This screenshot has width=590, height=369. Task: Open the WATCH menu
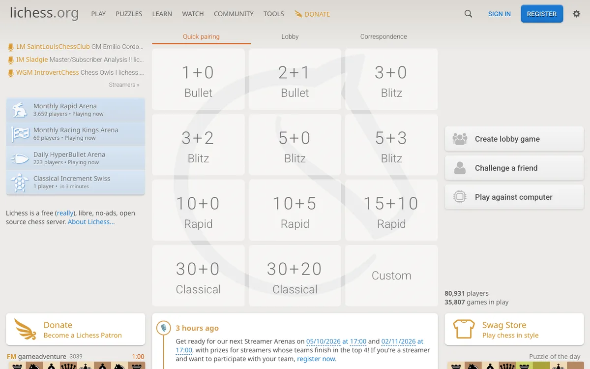point(193,14)
